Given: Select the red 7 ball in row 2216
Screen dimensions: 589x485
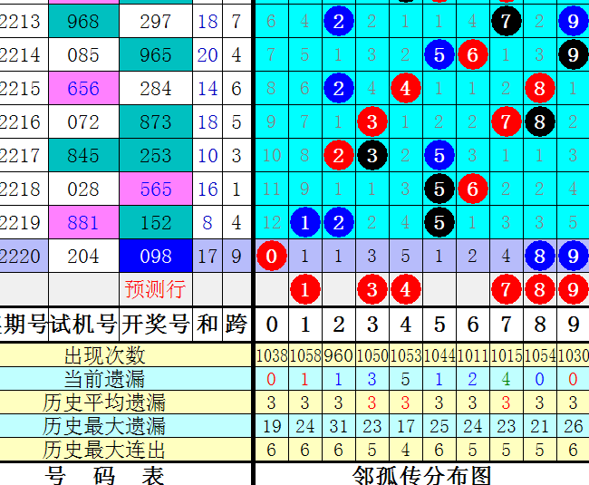Looking at the screenshot, I should (x=506, y=121).
